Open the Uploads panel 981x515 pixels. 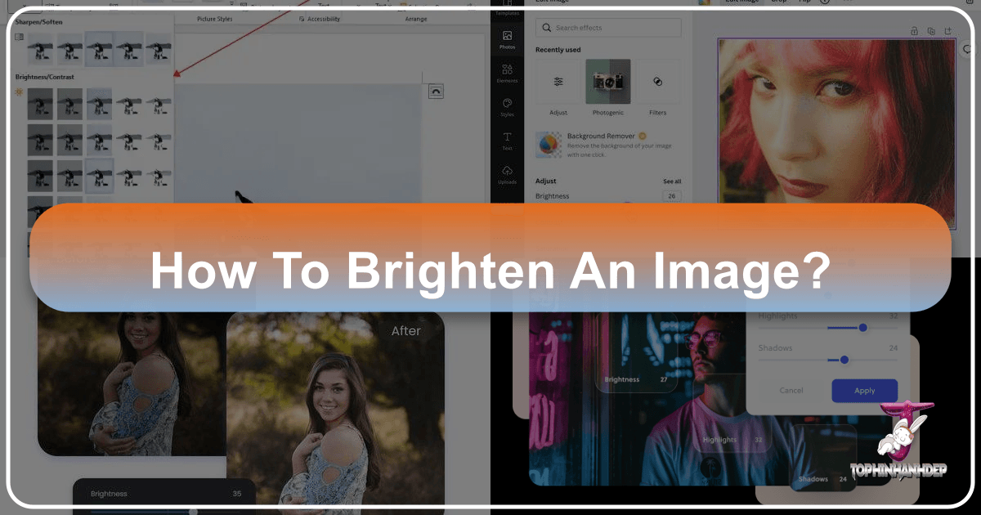[507, 174]
